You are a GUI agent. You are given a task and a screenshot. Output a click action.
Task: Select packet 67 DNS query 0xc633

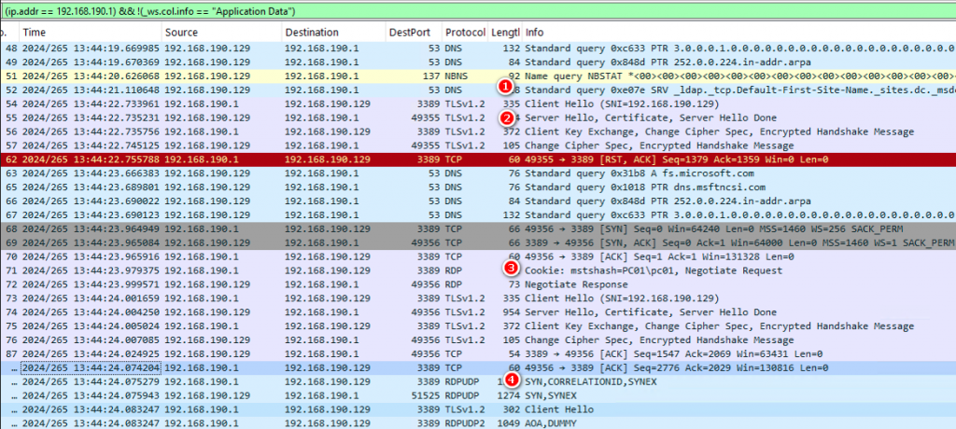point(478,215)
